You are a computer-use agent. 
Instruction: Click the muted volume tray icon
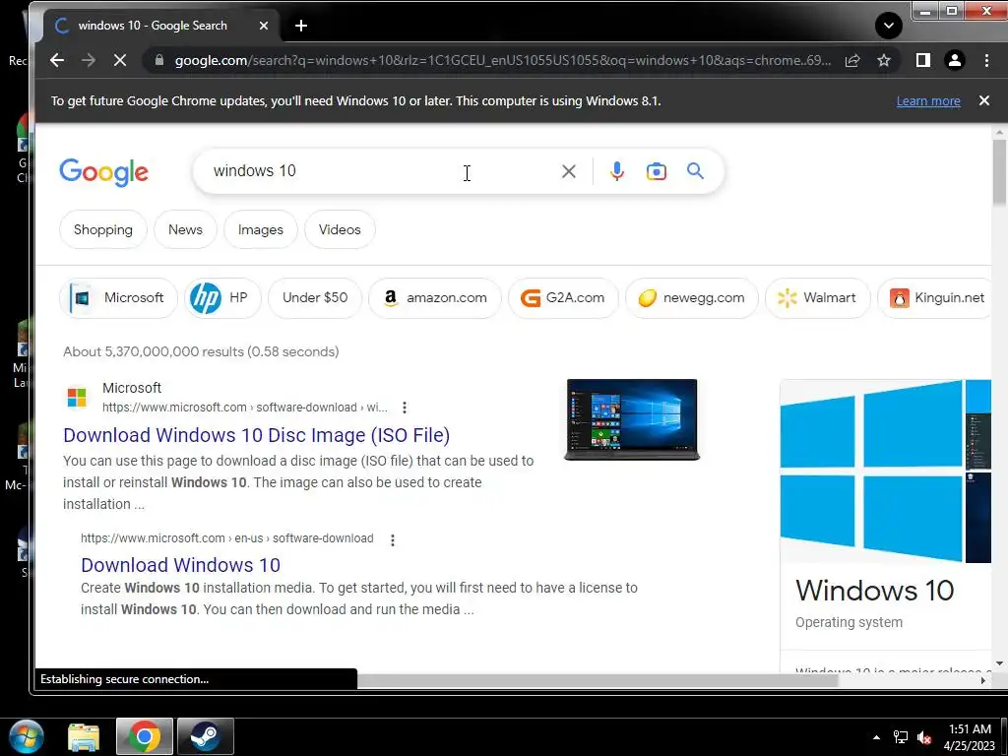click(x=924, y=737)
